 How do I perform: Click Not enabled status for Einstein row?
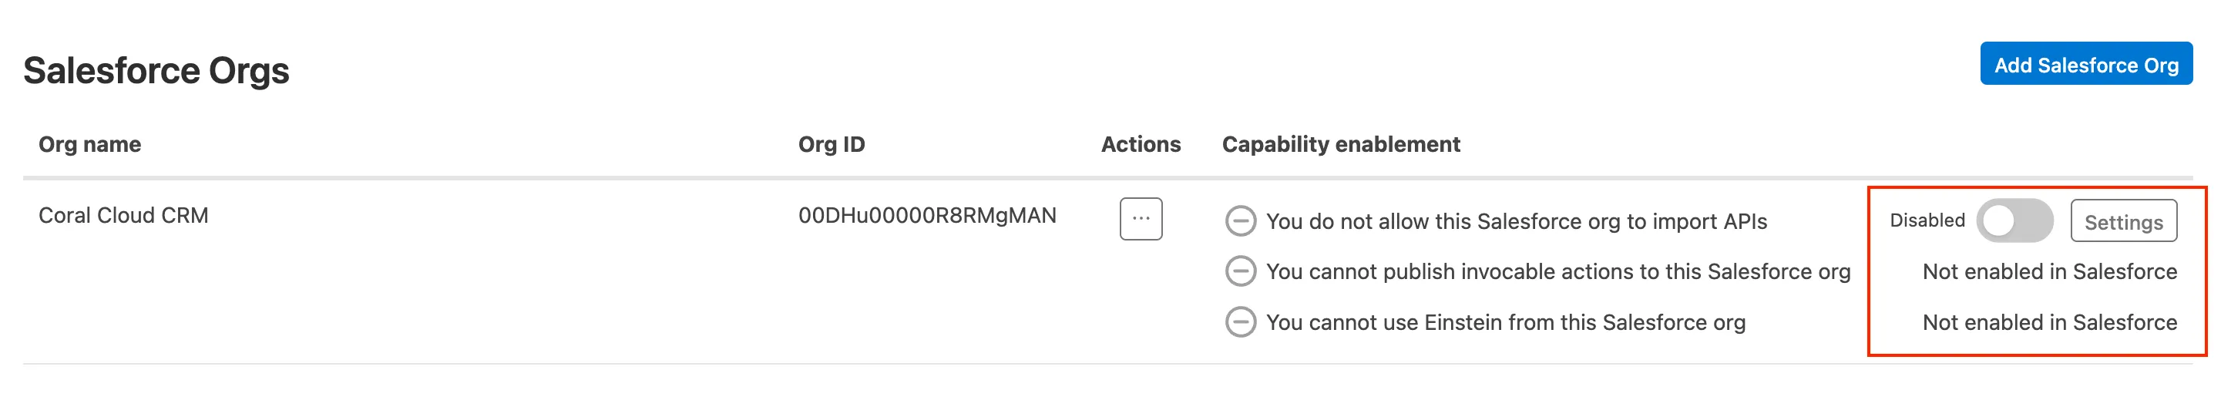tap(2048, 322)
